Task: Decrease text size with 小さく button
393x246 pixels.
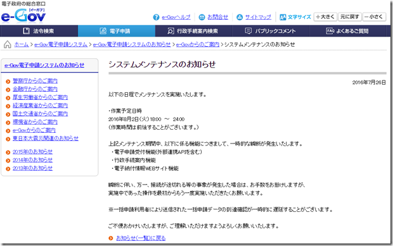Action: 374,17
